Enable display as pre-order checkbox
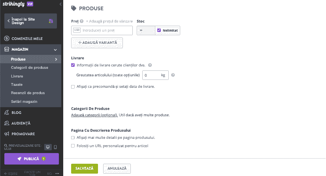This screenshot has width=326, height=176. click(x=73, y=87)
